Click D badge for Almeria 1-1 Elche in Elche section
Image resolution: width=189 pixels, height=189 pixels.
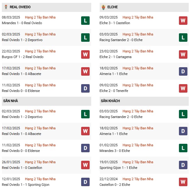click(183, 71)
